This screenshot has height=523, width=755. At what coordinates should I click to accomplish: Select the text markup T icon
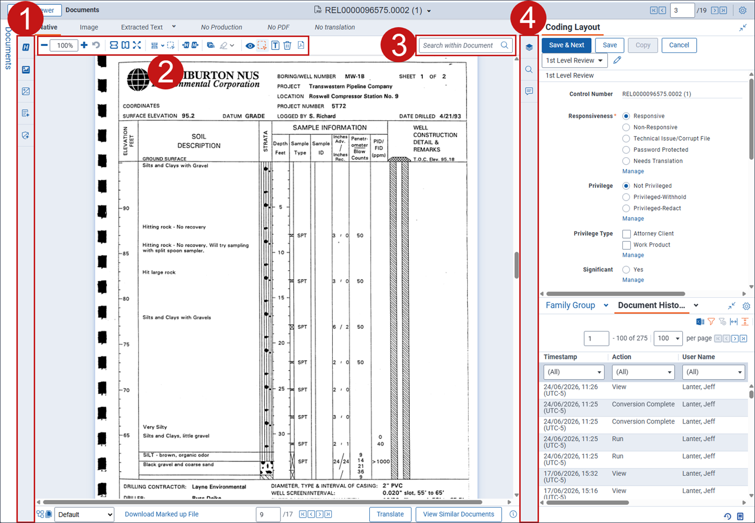[x=275, y=45]
